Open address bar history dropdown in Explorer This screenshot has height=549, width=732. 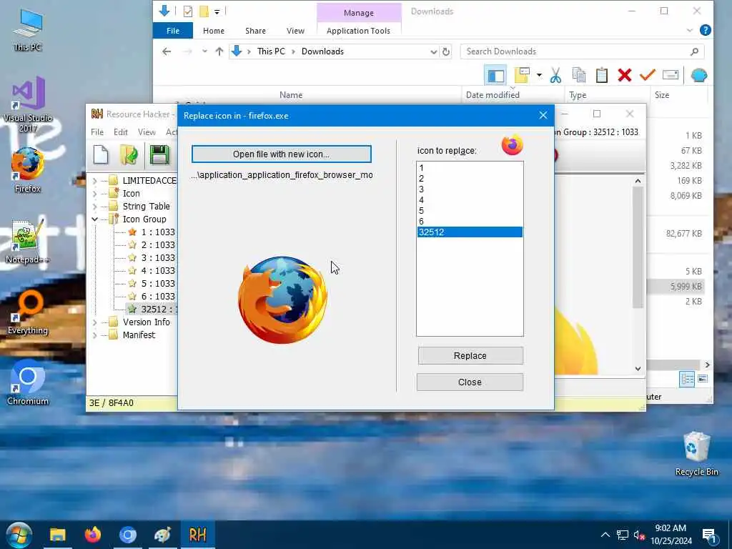pyautogui.click(x=433, y=51)
